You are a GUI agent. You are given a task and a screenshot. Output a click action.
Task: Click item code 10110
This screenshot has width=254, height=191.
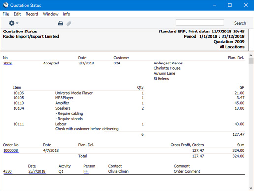coord(19,103)
